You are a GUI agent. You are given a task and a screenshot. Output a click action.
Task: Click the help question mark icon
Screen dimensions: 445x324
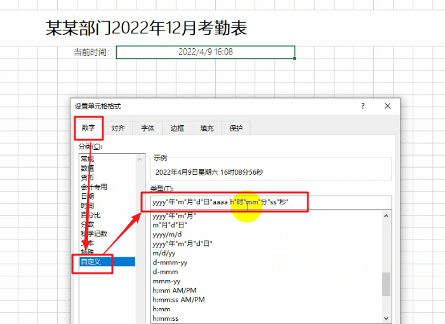click(x=362, y=106)
